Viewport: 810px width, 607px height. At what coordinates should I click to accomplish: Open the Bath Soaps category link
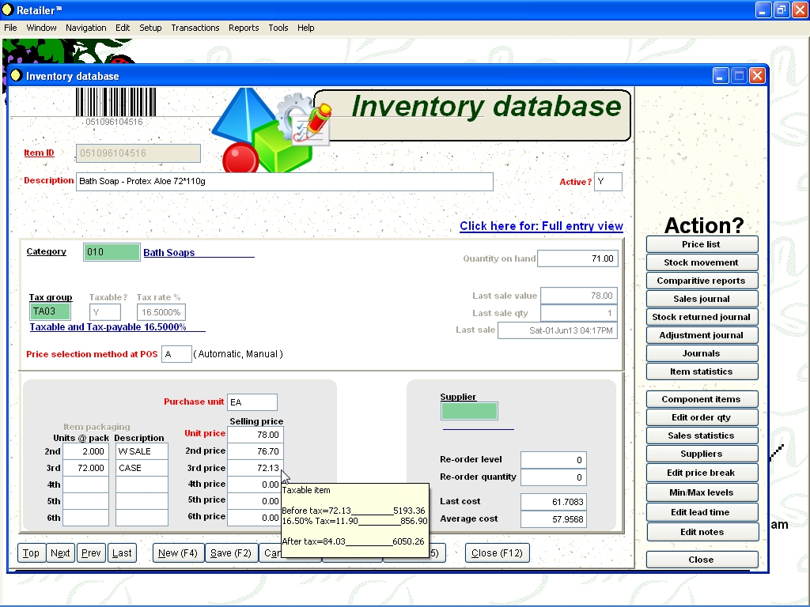pyautogui.click(x=169, y=253)
